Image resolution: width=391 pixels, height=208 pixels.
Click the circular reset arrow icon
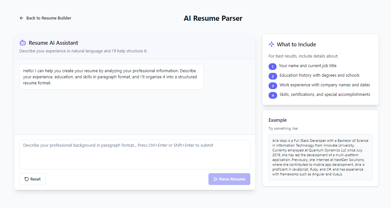(26, 179)
